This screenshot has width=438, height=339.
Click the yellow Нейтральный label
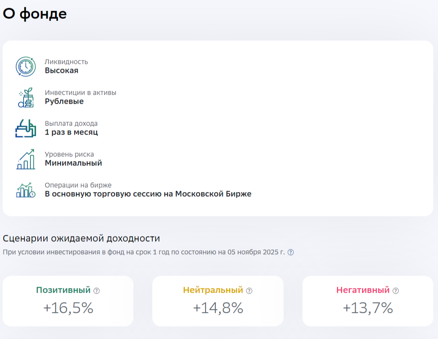pyautogui.click(x=213, y=290)
